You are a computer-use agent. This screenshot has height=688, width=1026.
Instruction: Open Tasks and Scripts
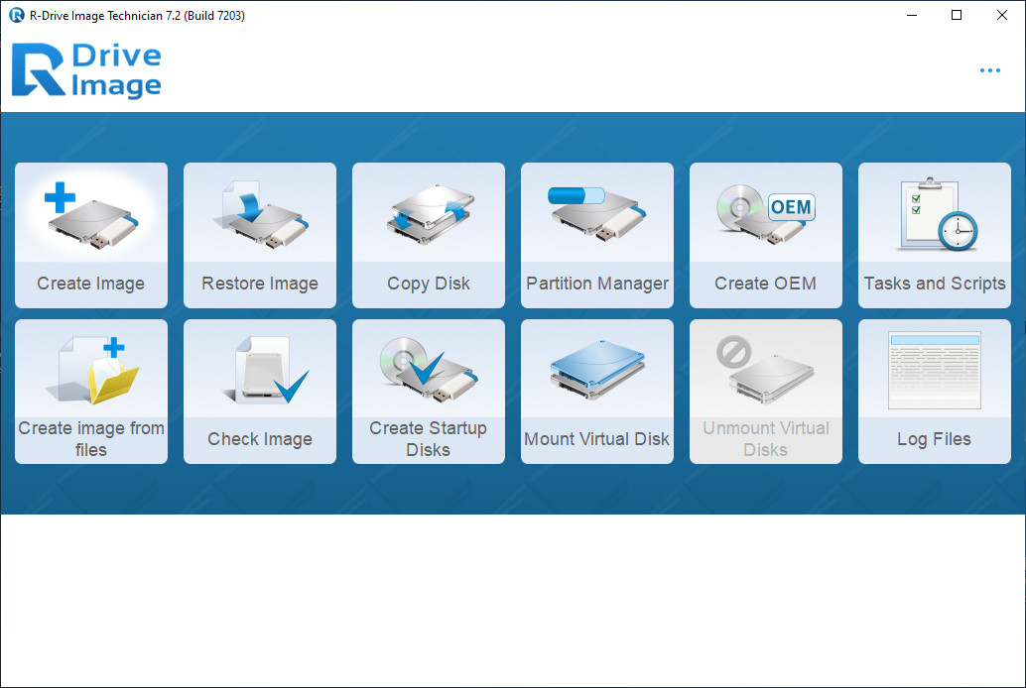click(x=935, y=235)
